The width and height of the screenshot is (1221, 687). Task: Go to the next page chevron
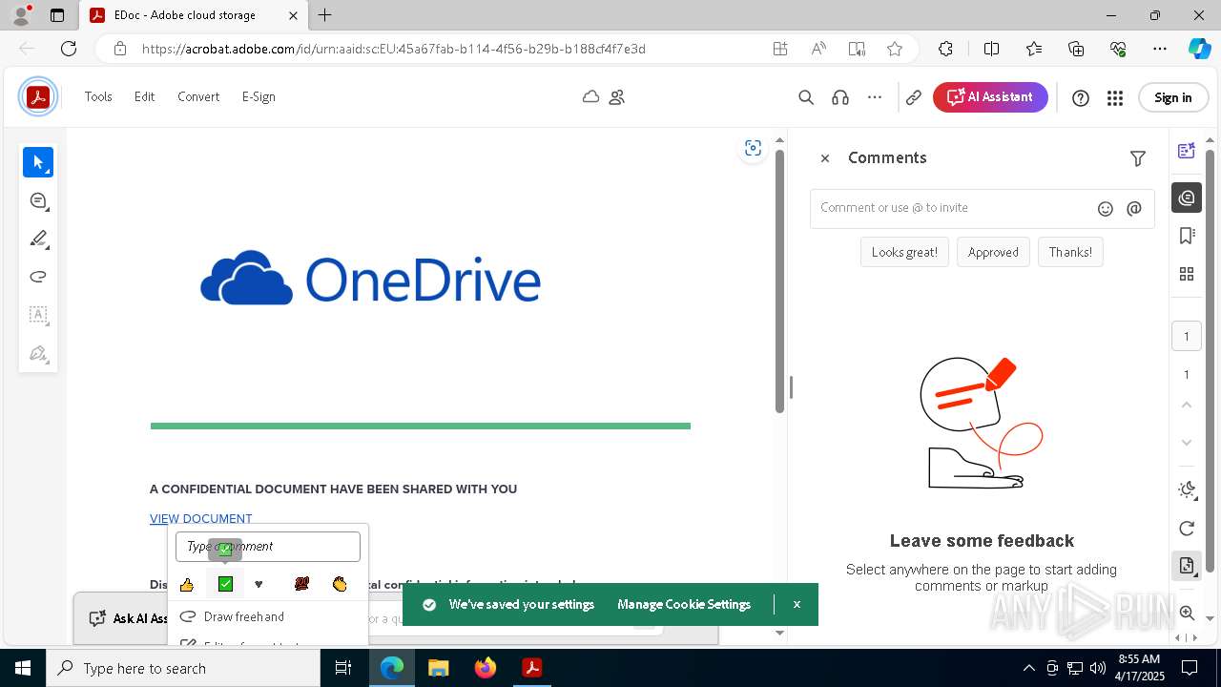pos(1187,442)
